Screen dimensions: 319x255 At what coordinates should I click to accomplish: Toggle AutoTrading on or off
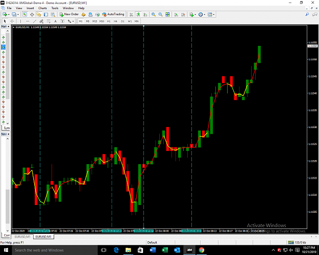(113, 14)
